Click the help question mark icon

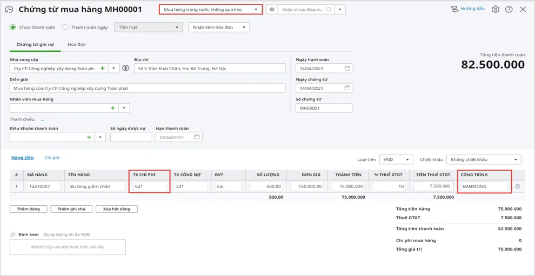(509, 10)
